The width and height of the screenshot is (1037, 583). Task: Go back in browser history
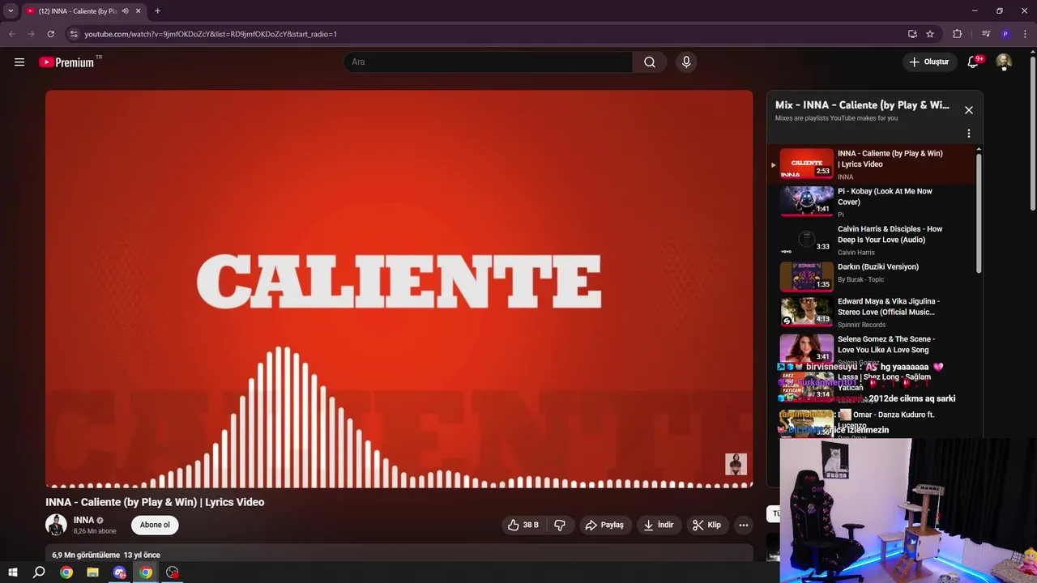[11, 34]
